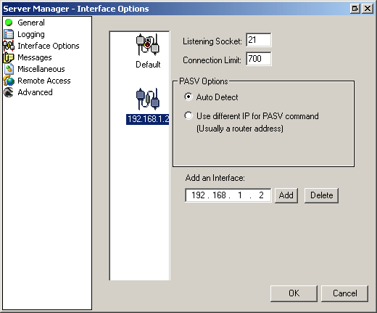Open the Remote Access settings page
Image resolution: width=377 pixels, height=313 pixels.
click(44, 81)
